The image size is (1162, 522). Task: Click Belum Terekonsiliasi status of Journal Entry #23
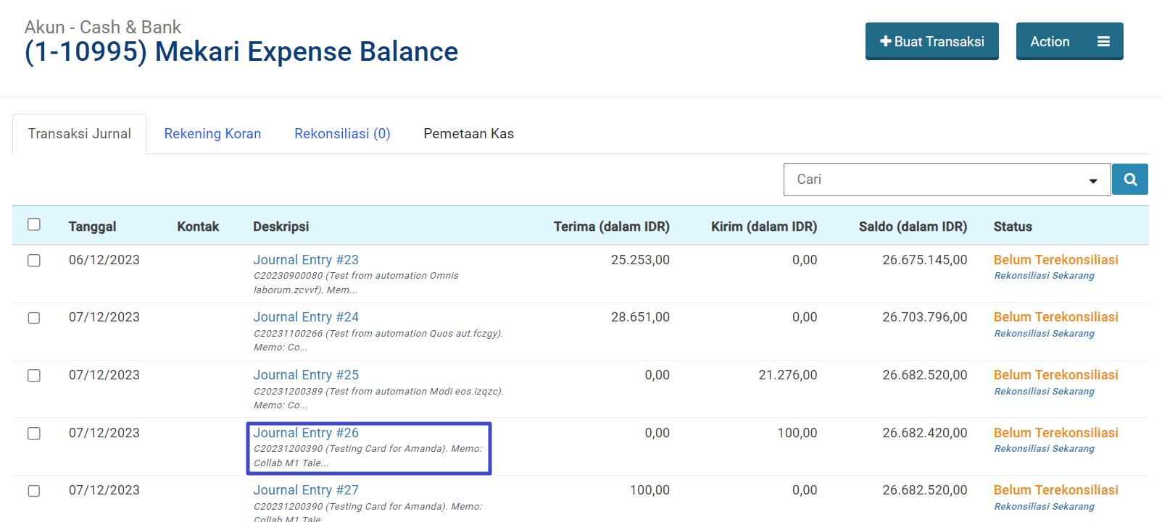point(1055,260)
